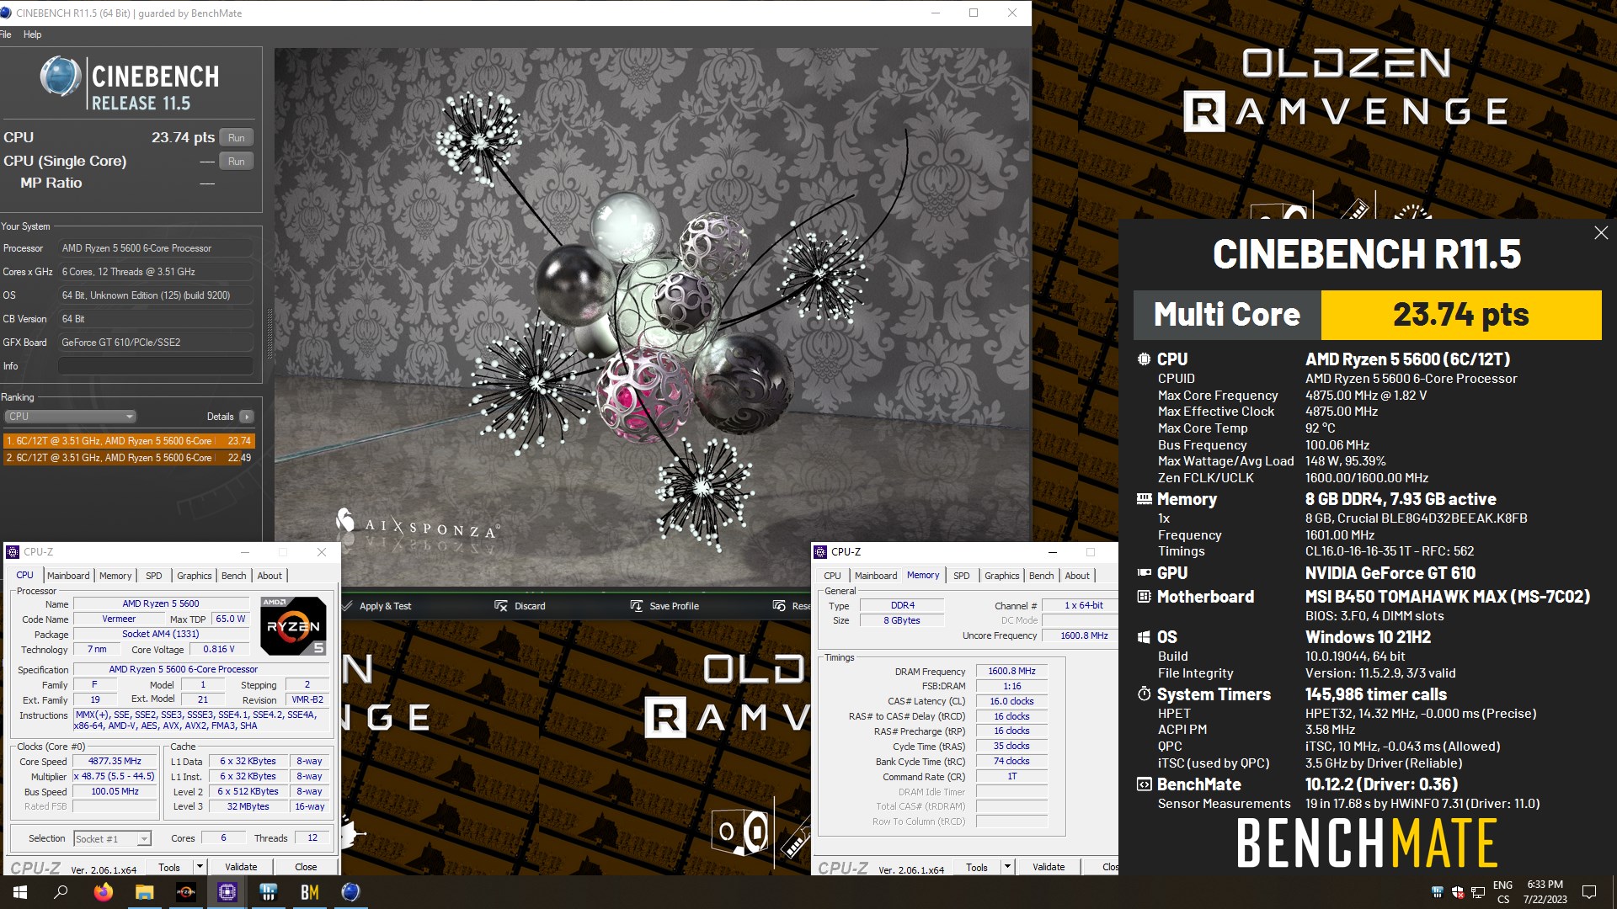Switch to BenchMate BM taskbar icon
The image size is (1617, 909).
(x=310, y=892)
